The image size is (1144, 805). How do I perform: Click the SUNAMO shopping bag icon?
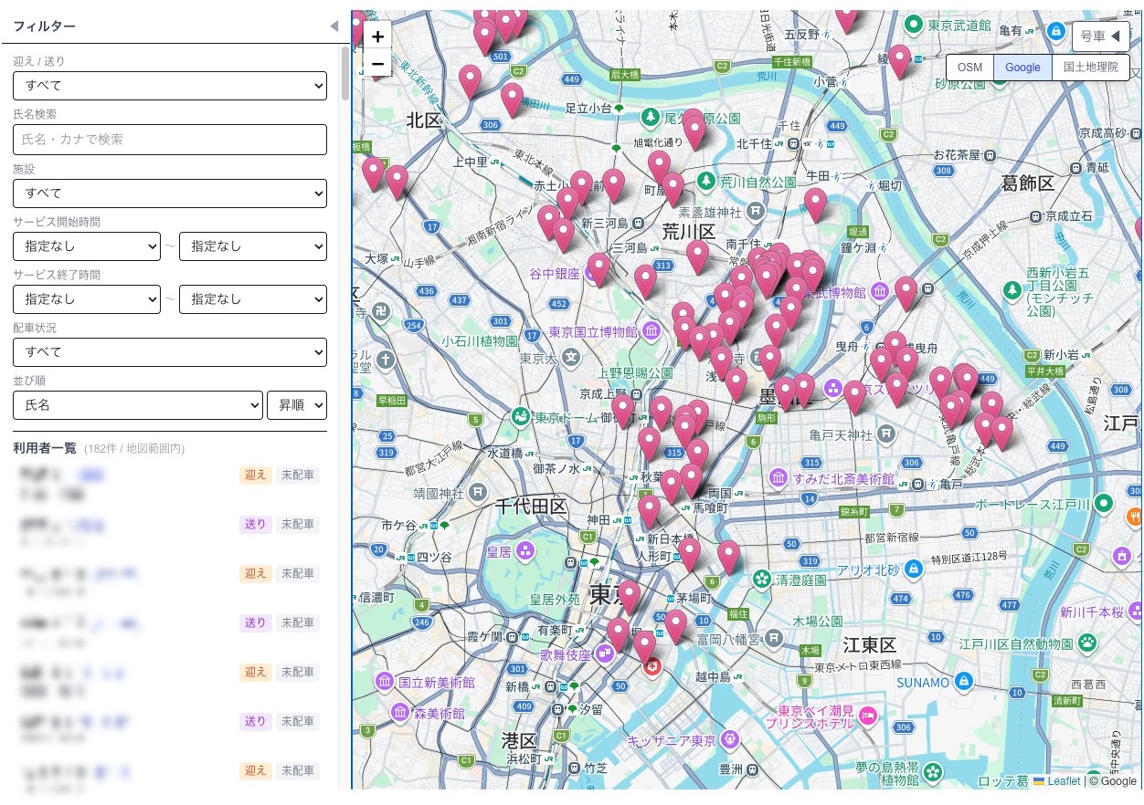pyautogui.click(x=964, y=681)
